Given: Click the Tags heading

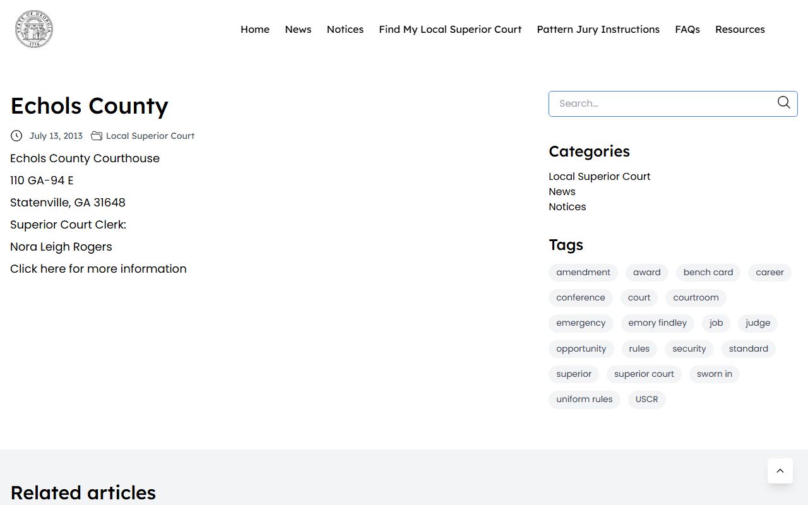Looking at the screenshot, I should [x=566, y=245].
